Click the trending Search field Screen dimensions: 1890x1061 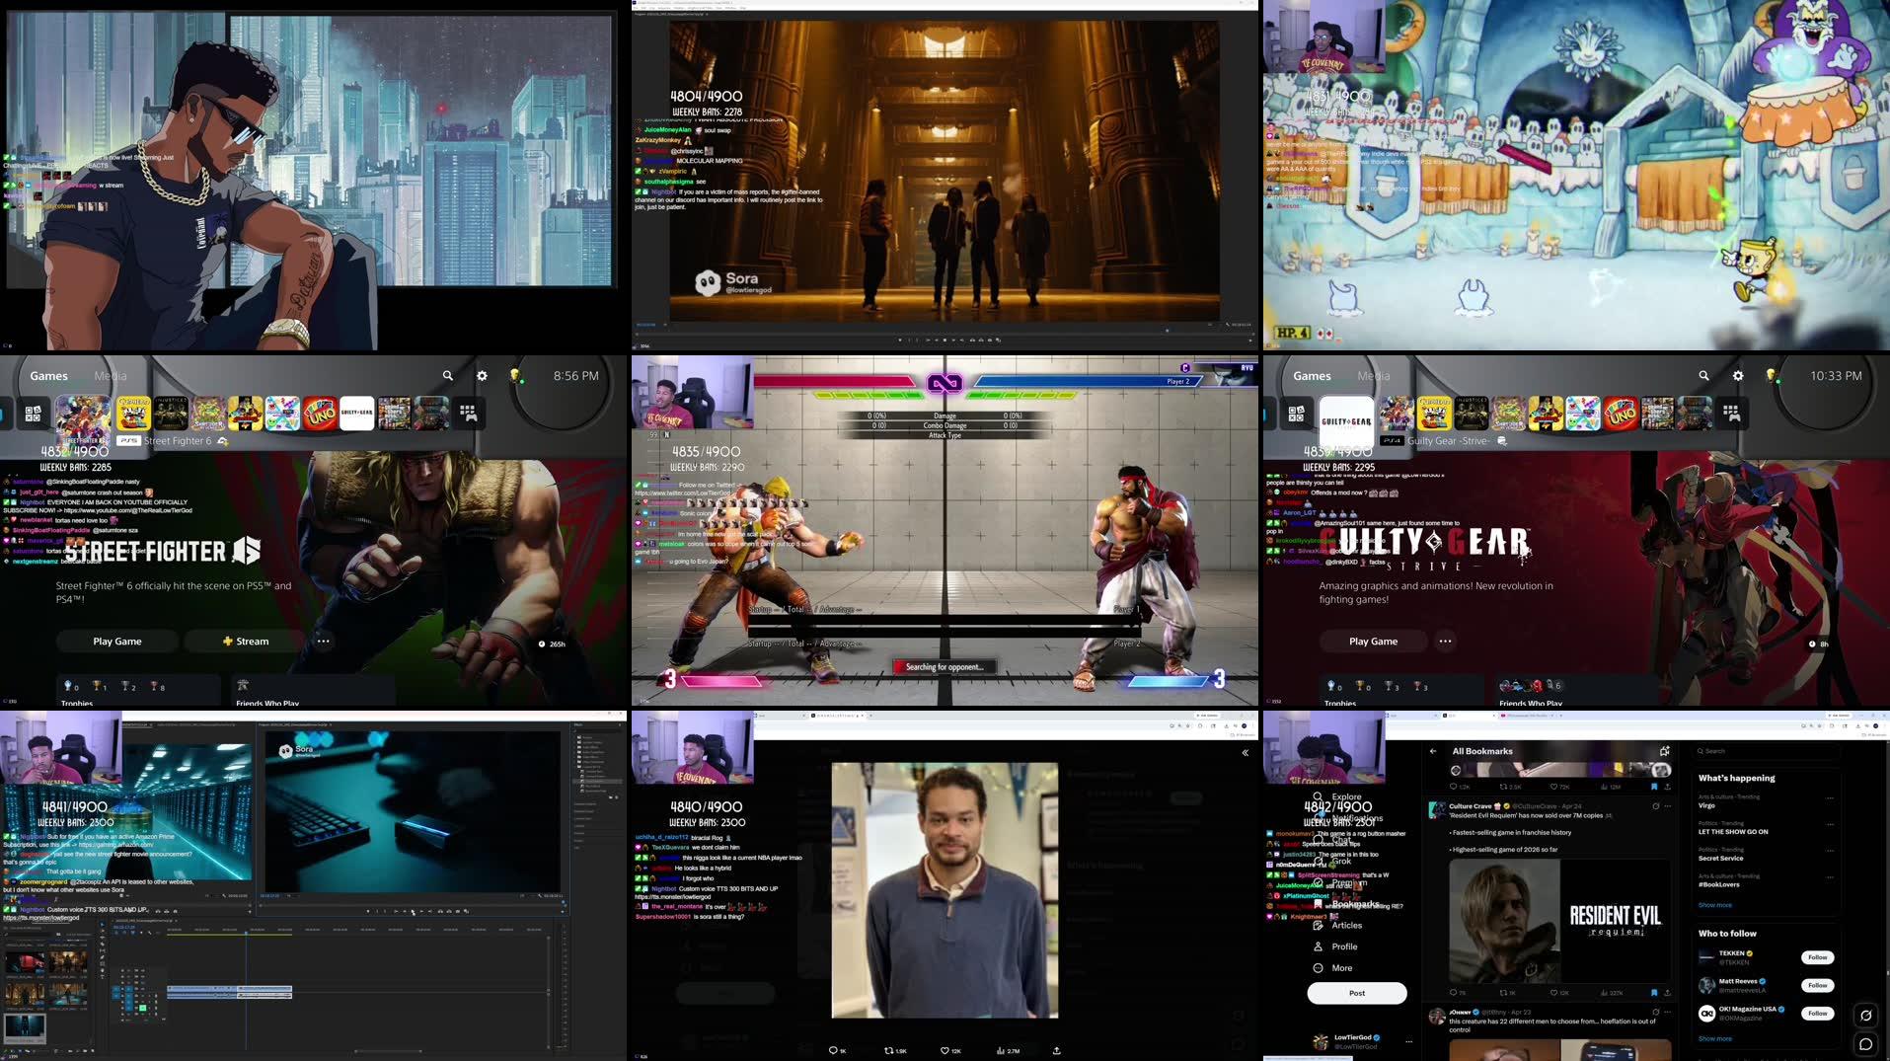[x=1757, y=751]
